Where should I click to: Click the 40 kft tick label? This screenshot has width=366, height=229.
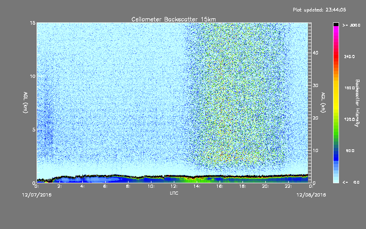coord(316,53)
